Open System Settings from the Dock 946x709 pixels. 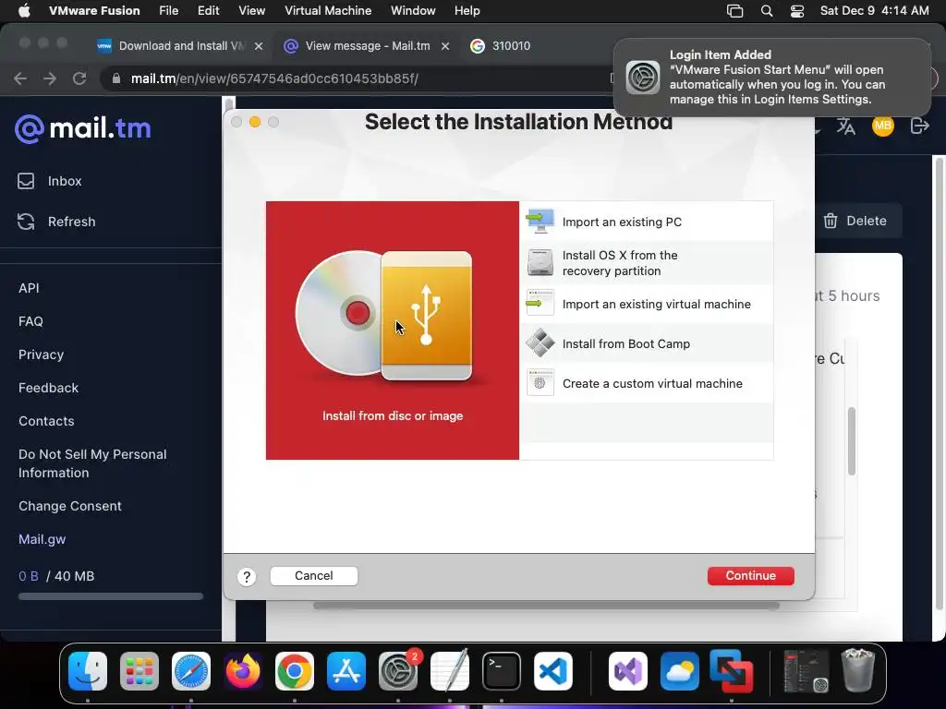point(398,671)
